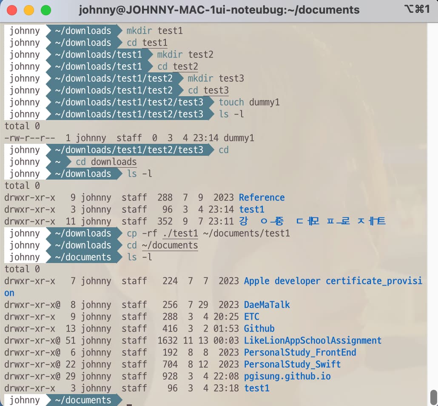Click the prompt segment '~/downloads/test1/test2/test3' before touch
438x406 pixels.
coord(129,102)
